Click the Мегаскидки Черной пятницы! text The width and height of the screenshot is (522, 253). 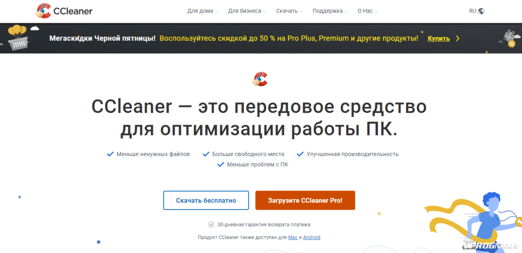(x=102, y=38)
